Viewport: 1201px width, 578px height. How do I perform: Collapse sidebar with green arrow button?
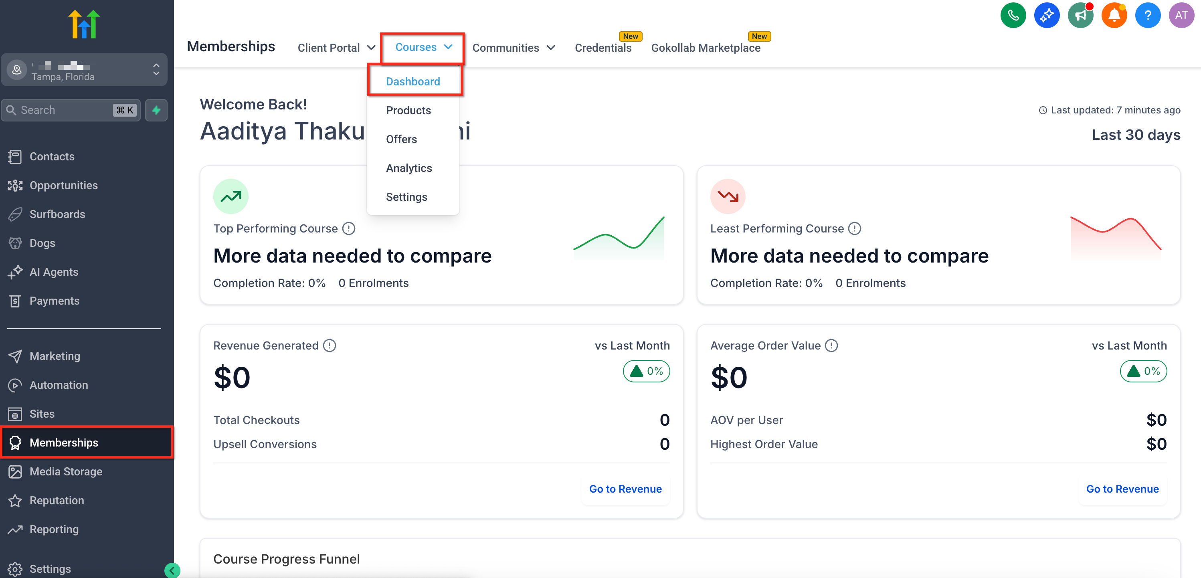point(172,570)
